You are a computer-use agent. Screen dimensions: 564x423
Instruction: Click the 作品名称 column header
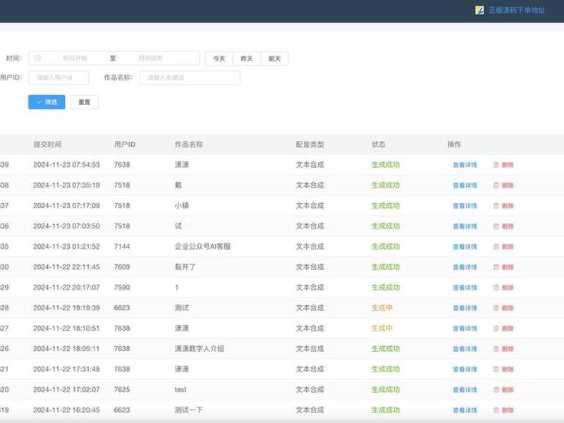(x=189, y=145)
